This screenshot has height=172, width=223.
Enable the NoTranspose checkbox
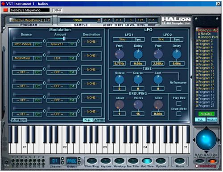179,88
